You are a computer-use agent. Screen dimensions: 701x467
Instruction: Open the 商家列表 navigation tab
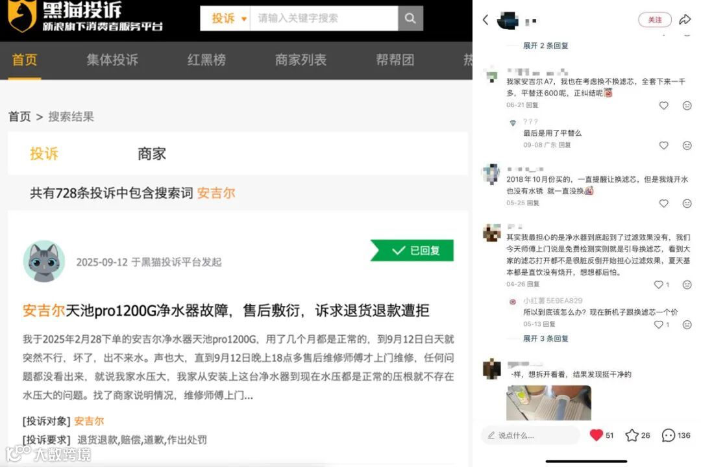[301, 60]
